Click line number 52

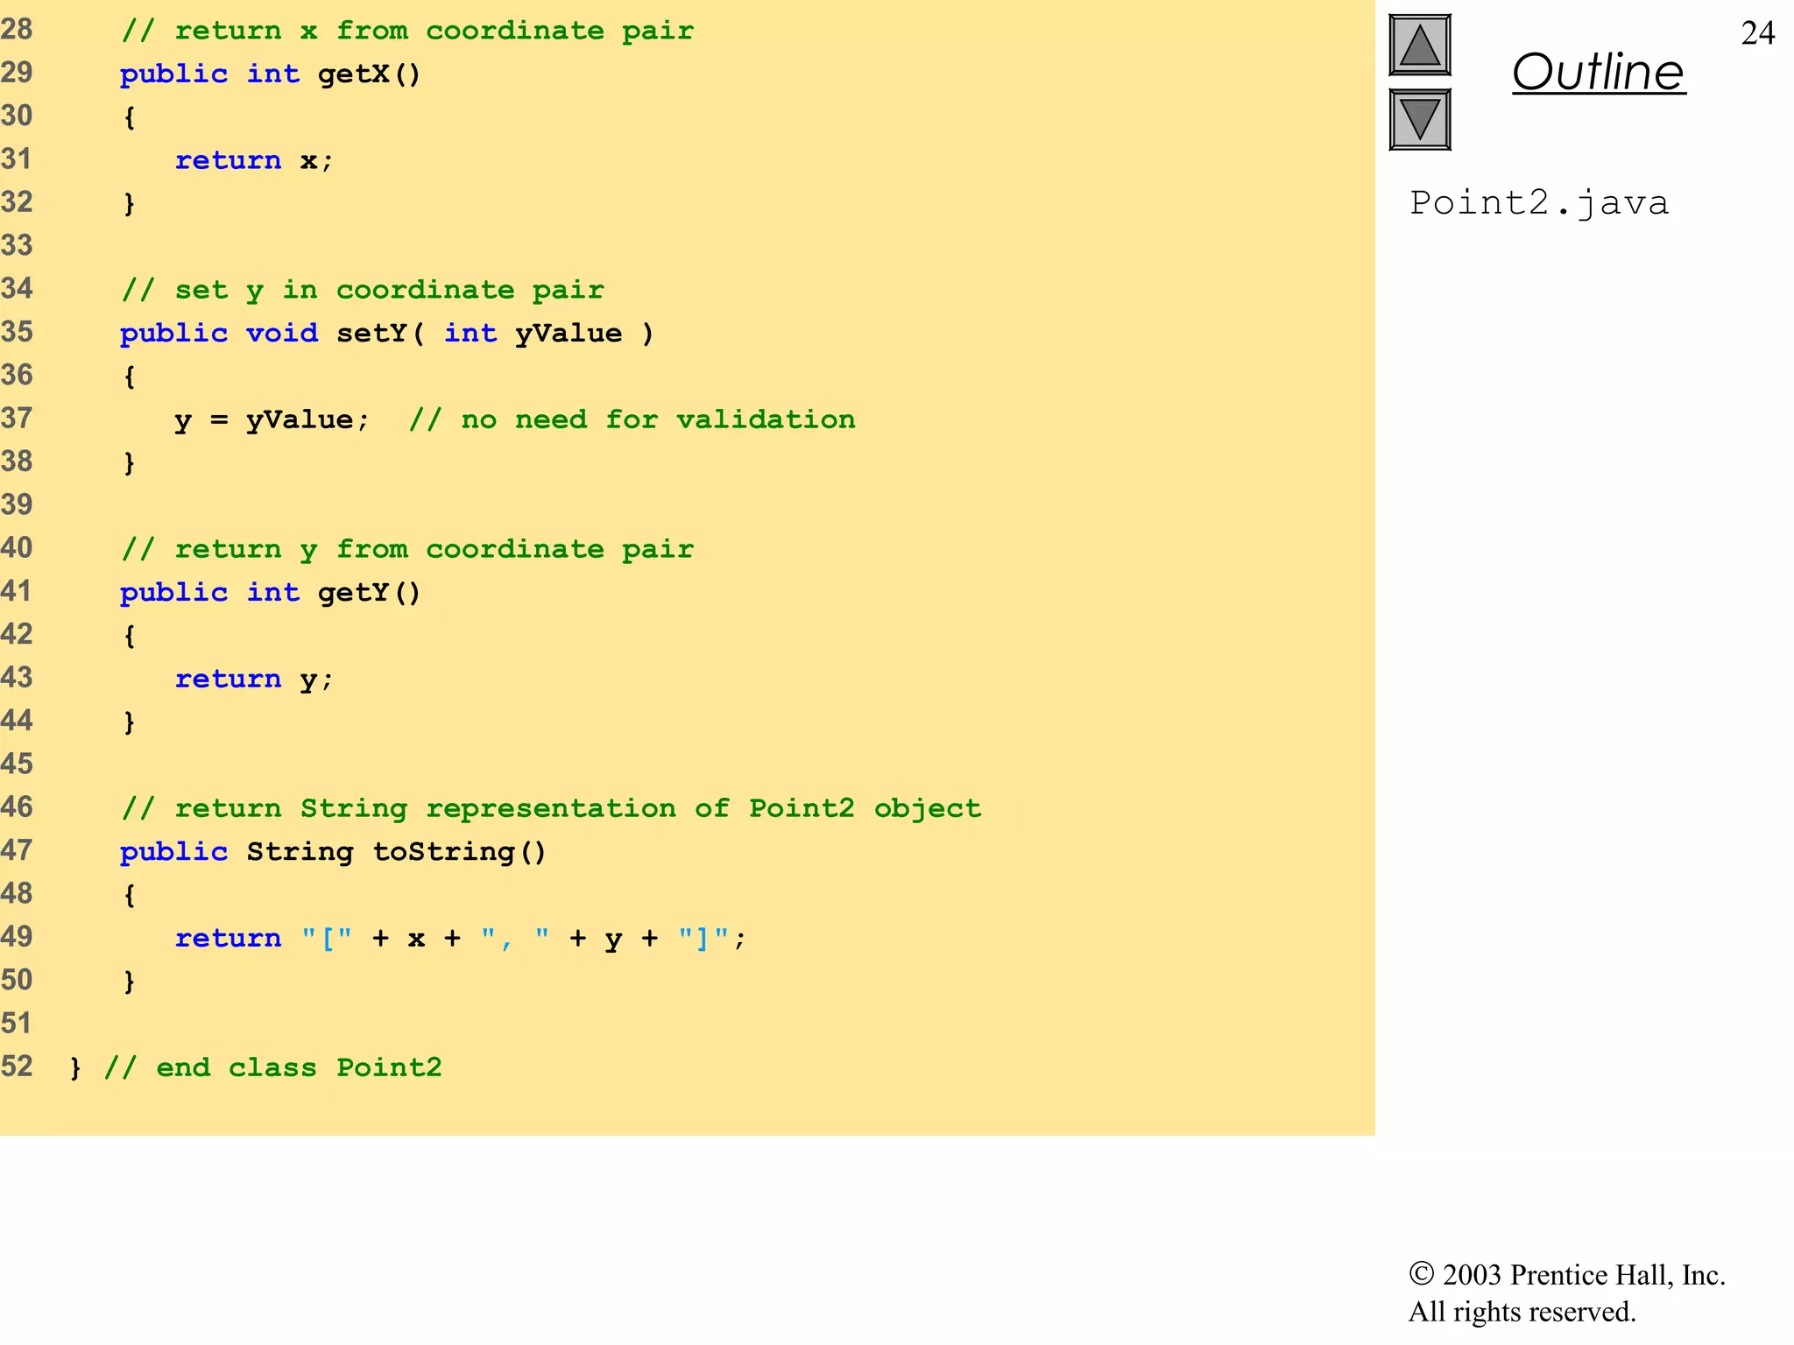pyautogui.click(x=17, y=1067)
